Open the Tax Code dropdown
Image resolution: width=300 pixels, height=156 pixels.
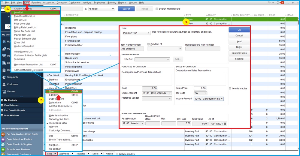pos(200,93)
